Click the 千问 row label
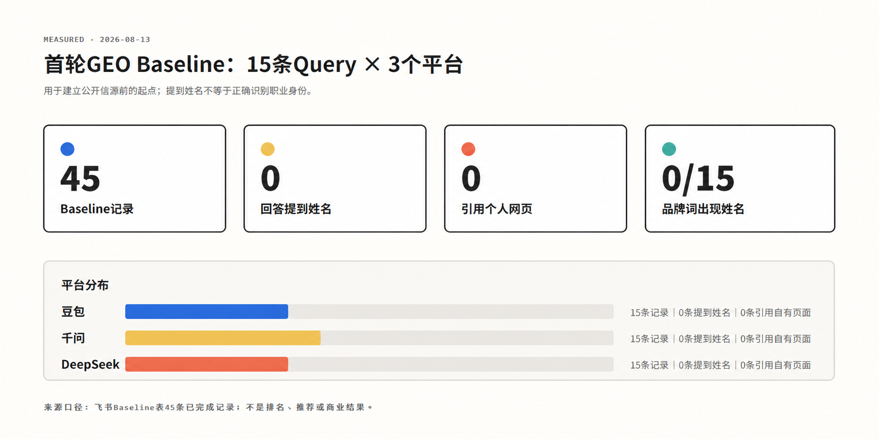879x439 pixels. [x=73, y=338]
